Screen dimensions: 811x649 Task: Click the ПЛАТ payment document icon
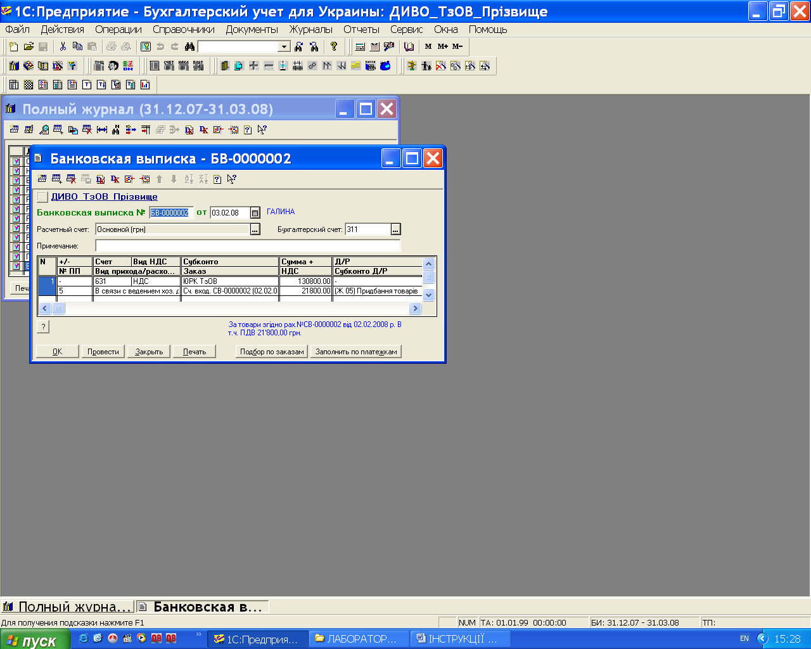tap(198, 66)
